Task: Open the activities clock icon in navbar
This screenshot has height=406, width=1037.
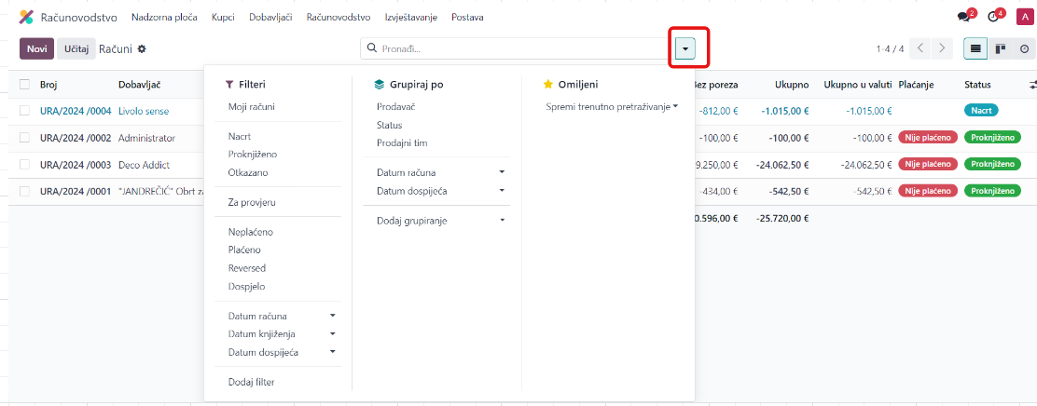Action: [x=992, y=17]
